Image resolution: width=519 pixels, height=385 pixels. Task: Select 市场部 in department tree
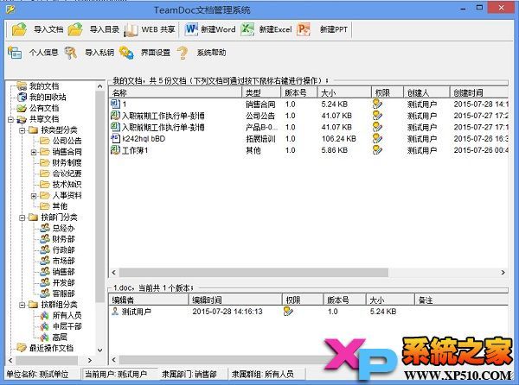click(63, 261)
